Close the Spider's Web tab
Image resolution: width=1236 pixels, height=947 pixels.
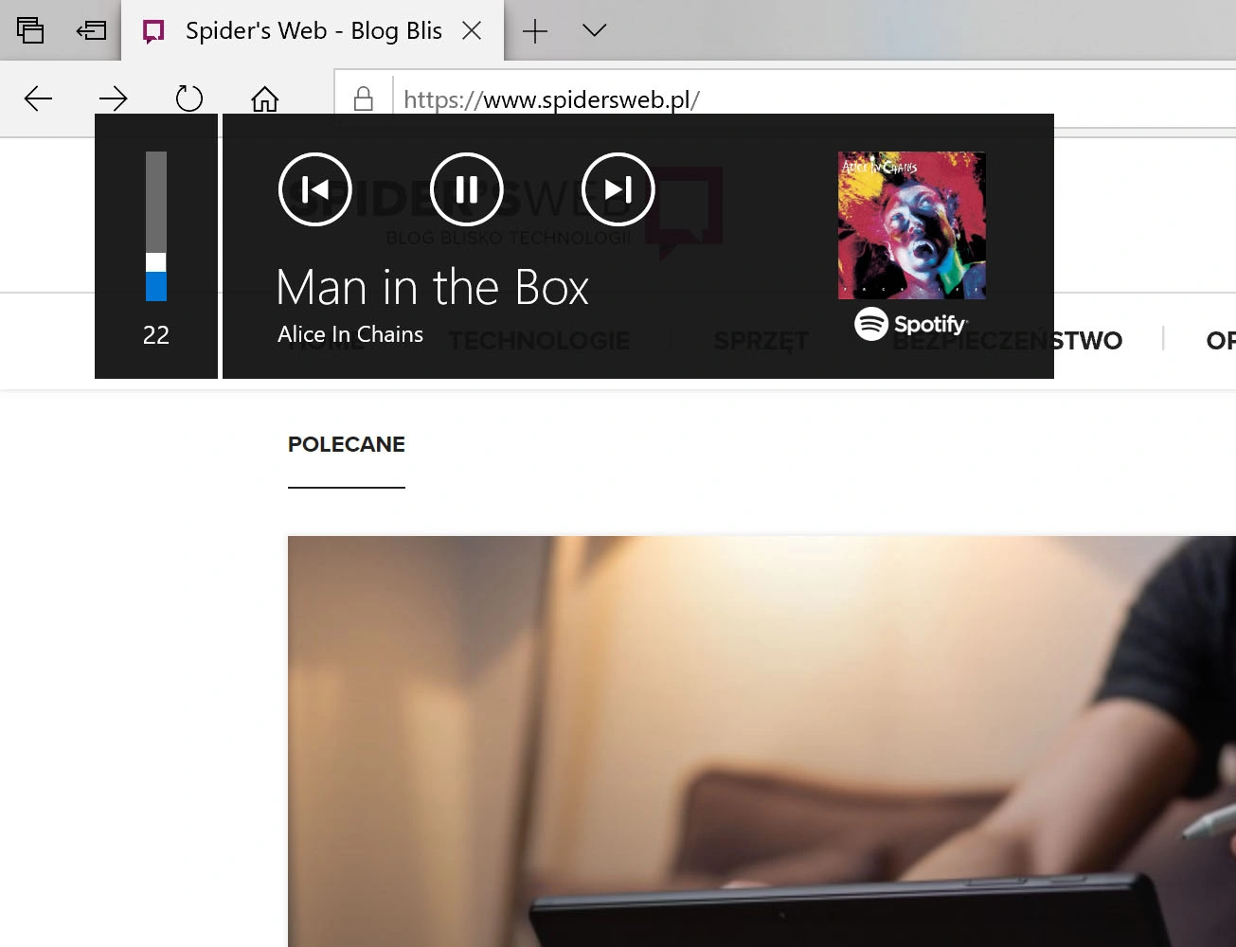pos(472,31)
